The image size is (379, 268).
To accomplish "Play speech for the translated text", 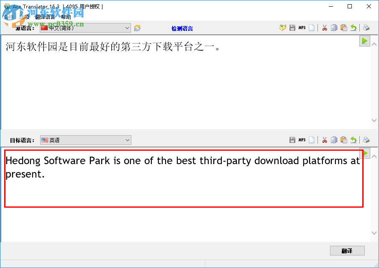I will coord(364,153).
